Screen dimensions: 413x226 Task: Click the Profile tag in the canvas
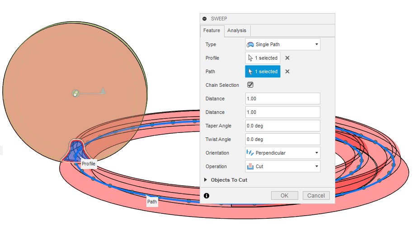(89, 163)
